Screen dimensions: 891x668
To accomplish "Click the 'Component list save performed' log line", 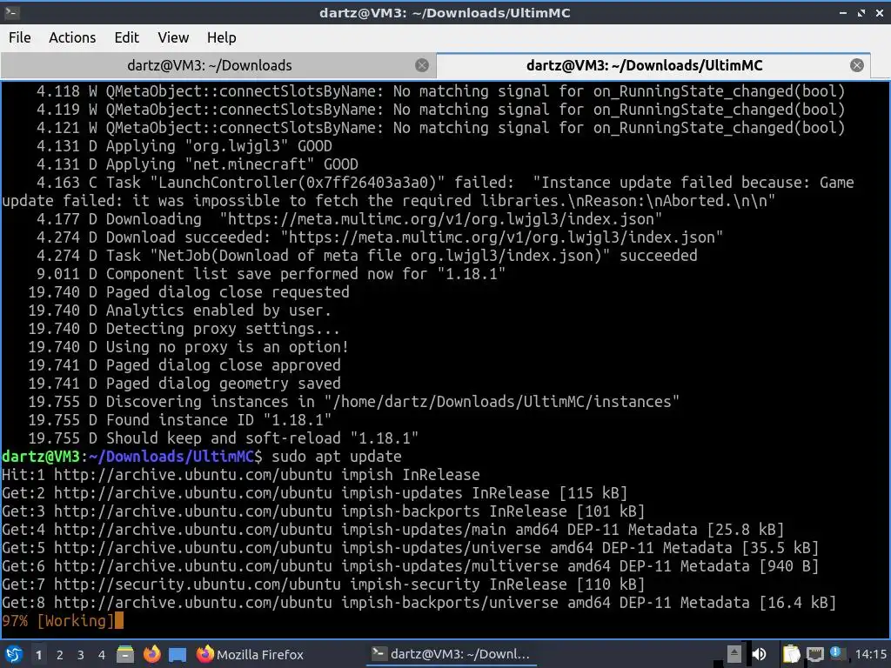I will (x=271, y=274).
